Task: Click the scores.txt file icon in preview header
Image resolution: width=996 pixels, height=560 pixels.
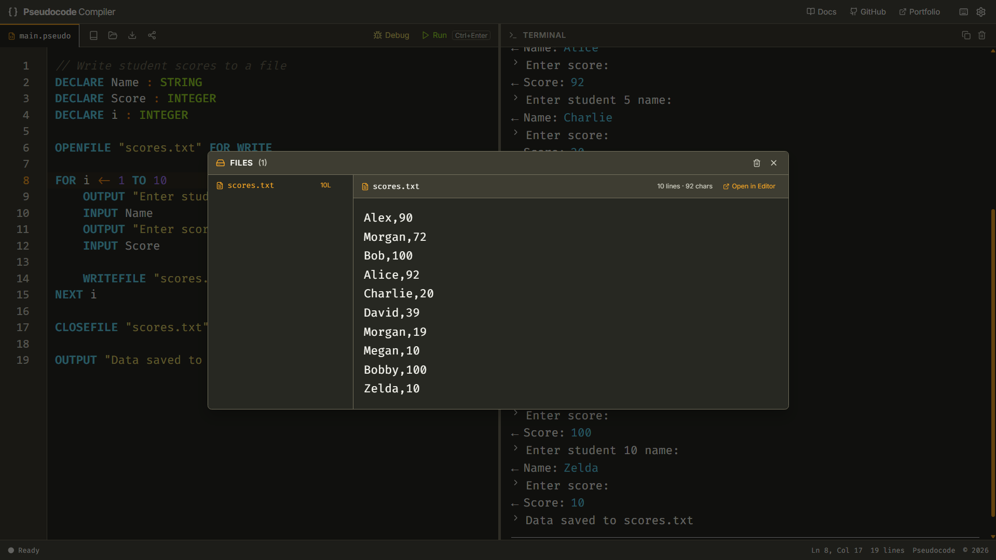Action: (x=365, y=186)
